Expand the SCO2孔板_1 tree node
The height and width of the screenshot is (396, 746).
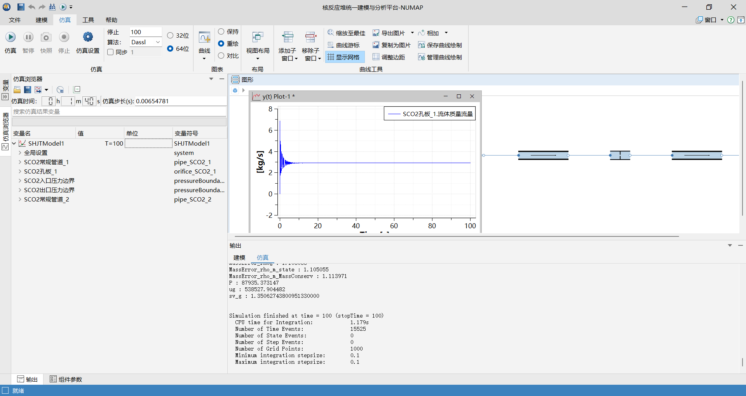coord(20,171)
